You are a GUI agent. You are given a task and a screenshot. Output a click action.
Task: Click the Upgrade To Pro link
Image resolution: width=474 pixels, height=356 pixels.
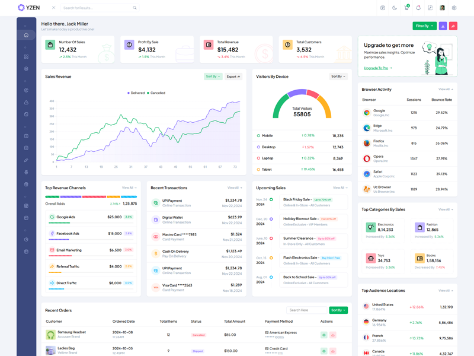coord(377,68)
